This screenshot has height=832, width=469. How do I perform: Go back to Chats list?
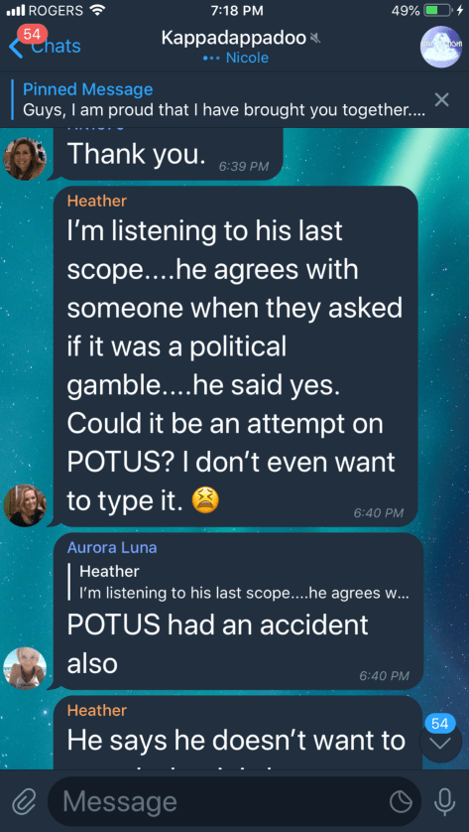pos(45,46)
